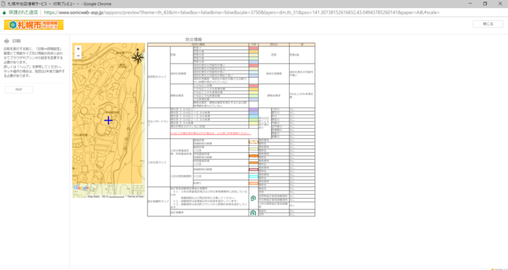
Task: Maximize the Chrome window
Action: coord(484,3)
